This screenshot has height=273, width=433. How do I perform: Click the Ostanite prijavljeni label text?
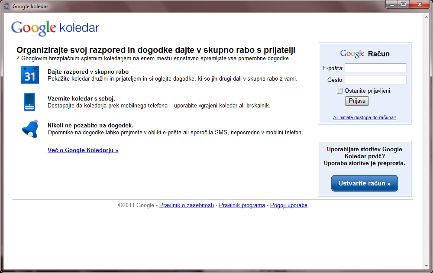367,91
